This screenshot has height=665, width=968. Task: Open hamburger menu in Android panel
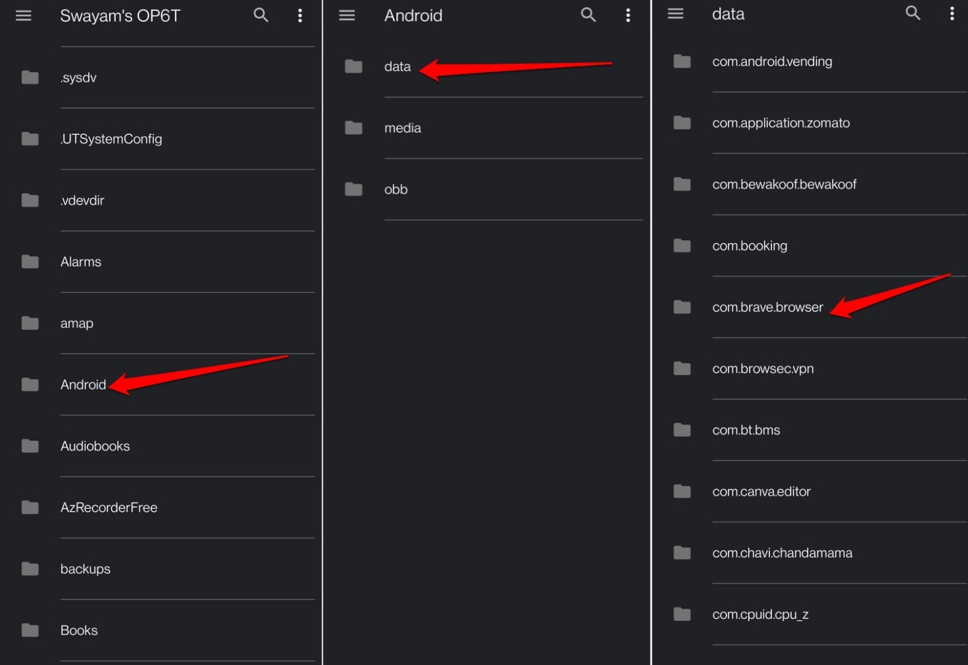coord(347,15)
